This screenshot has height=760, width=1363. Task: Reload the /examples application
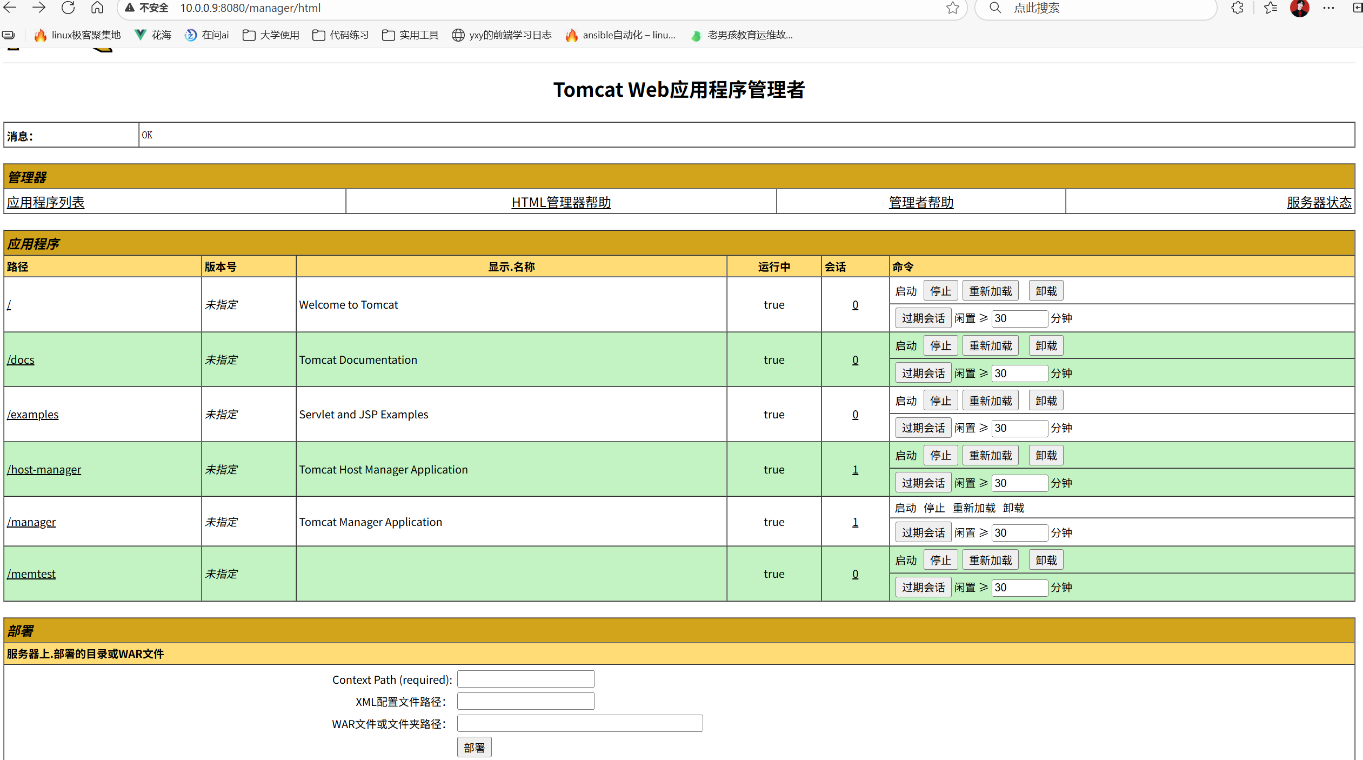[x=991, y=401]
